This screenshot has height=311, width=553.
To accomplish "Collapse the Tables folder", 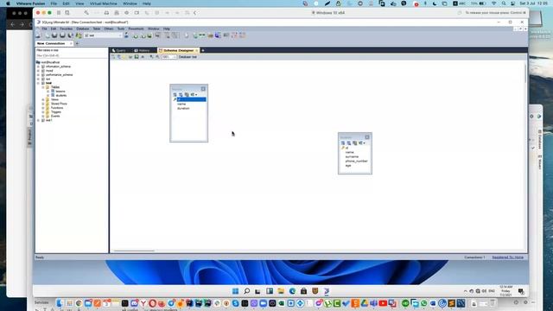I will click(x=43, y=87).
